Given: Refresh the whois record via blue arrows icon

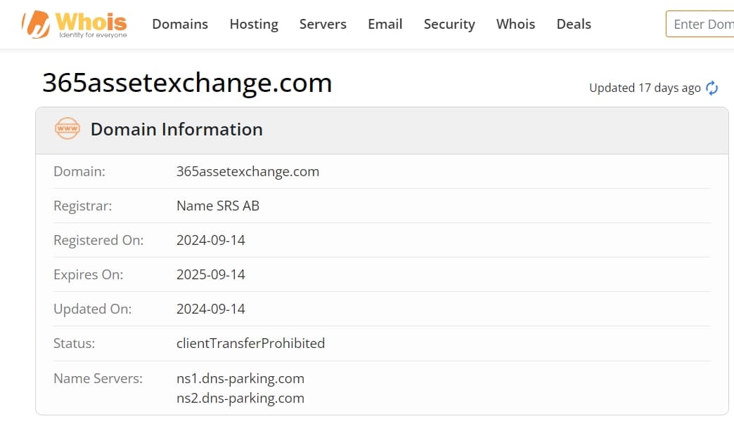Looking at the screenshot, I should (712, 88).
